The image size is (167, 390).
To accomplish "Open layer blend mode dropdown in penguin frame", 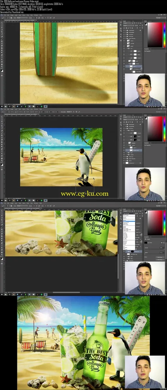I will (x=129, y=120).
